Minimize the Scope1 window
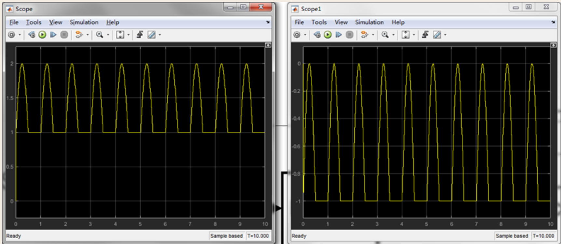 pyautogui.click(x=516, y=7)
